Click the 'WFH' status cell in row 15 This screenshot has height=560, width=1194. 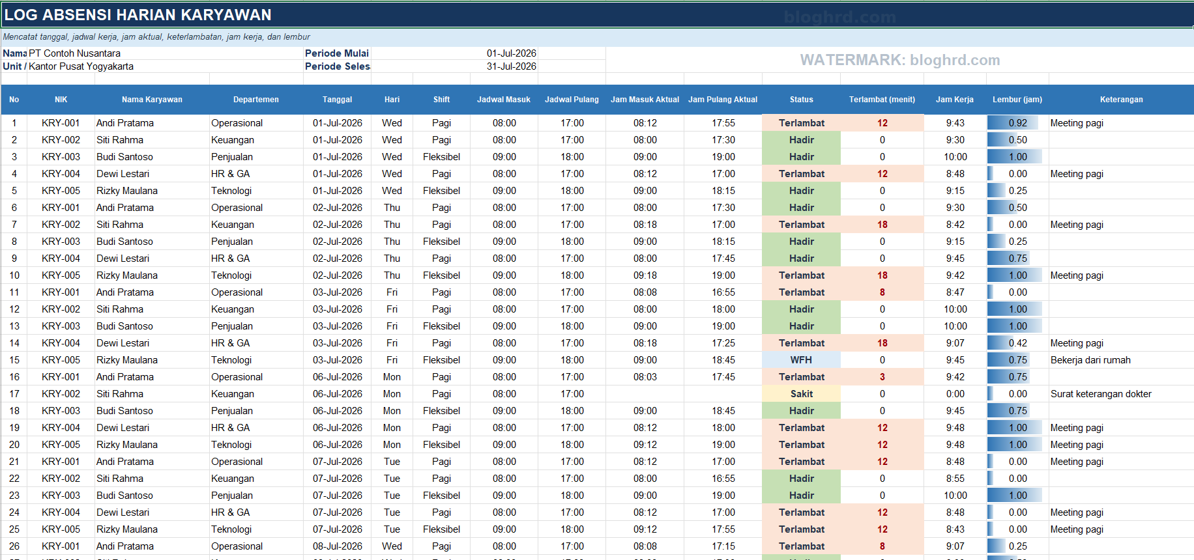[x=801, y=360]
